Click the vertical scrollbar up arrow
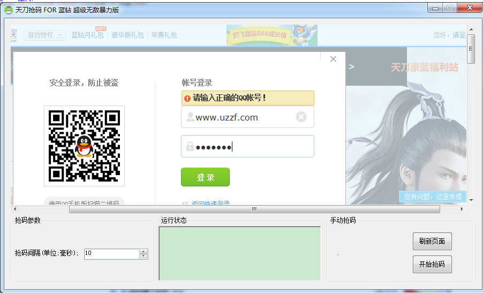This screenshot has width=483, height=293. 471,29
